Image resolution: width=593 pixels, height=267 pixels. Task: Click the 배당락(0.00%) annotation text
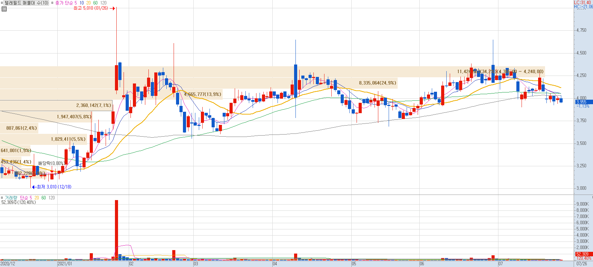[x=51, y=163]
